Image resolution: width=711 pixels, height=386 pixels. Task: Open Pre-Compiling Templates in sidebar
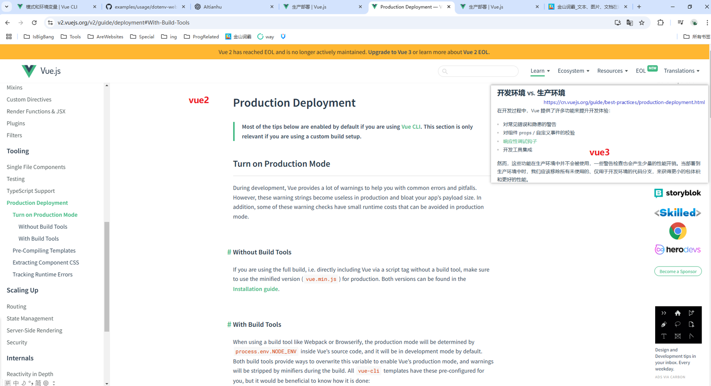pos(44,251)
